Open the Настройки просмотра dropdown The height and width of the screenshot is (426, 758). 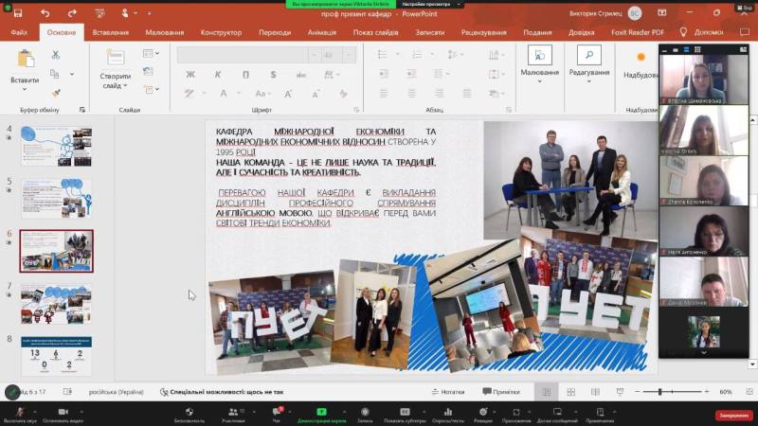430,4
